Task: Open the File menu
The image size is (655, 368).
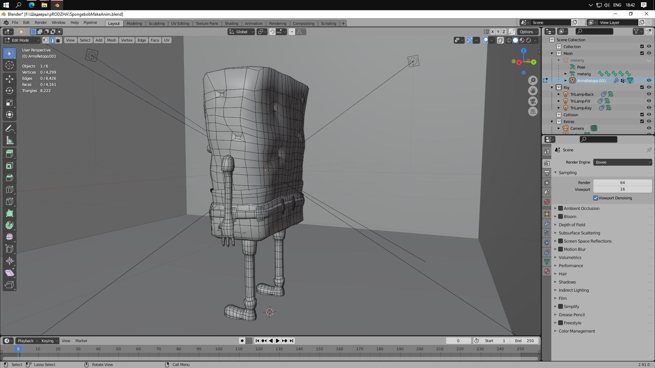Action: pyautogui.click(x=15, y=22)
